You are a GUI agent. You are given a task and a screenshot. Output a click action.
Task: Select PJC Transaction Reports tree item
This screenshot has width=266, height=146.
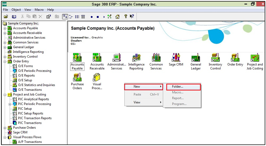coord(35,118)
